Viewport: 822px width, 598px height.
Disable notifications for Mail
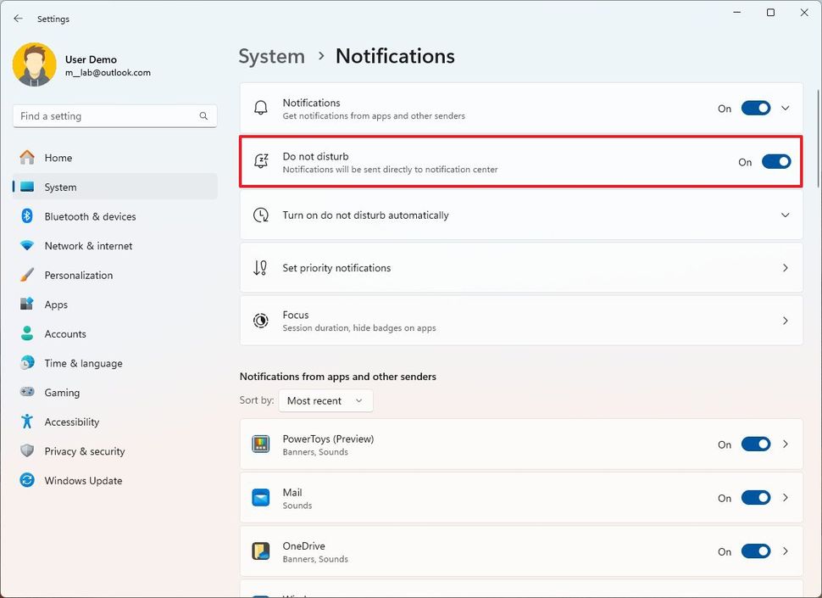(755, 497)
